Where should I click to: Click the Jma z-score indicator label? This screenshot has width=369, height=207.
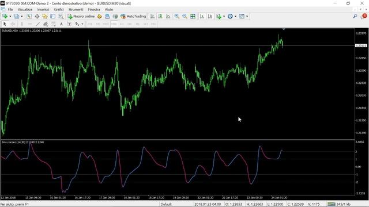coord(22,142)
